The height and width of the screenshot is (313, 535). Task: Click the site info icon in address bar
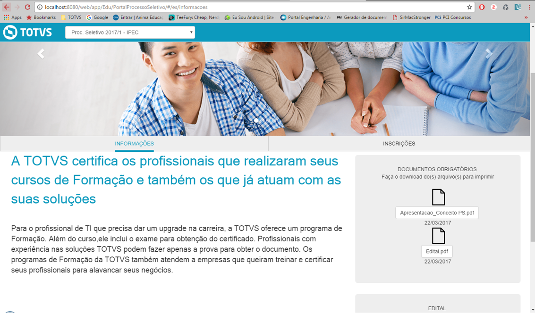(40, 7)
